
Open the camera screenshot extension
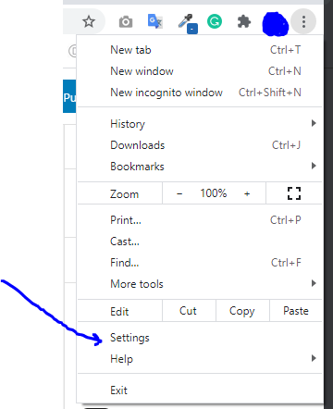click(126, 22)
